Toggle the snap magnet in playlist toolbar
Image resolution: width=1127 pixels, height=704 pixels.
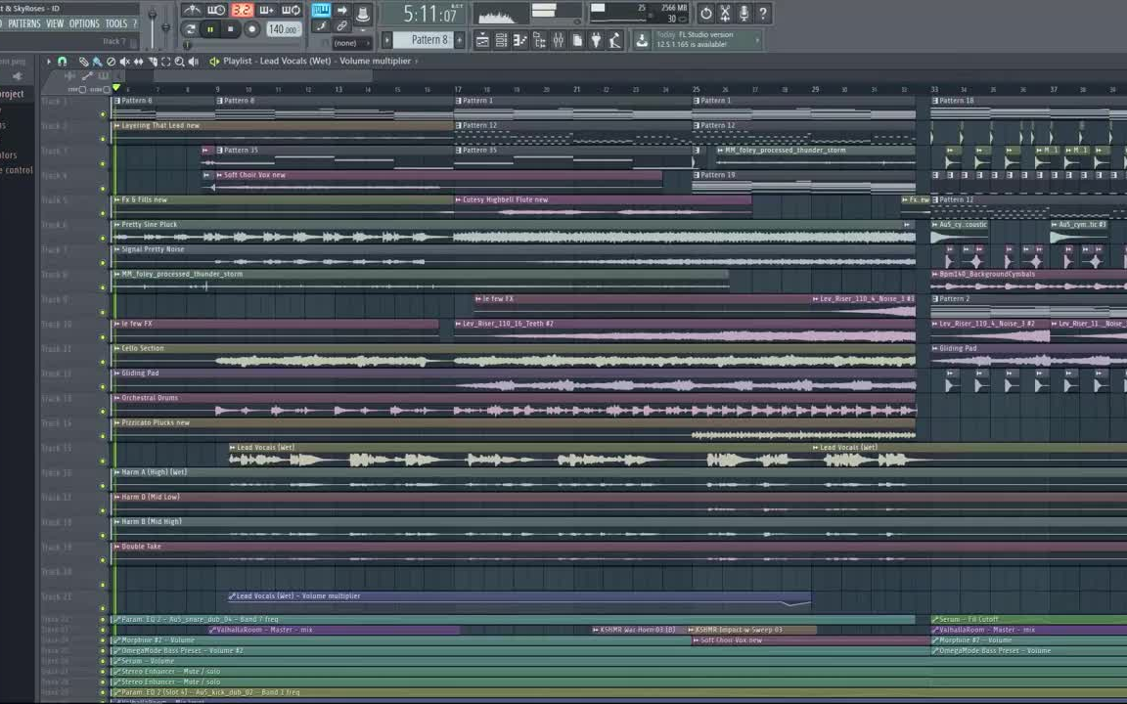62,62
